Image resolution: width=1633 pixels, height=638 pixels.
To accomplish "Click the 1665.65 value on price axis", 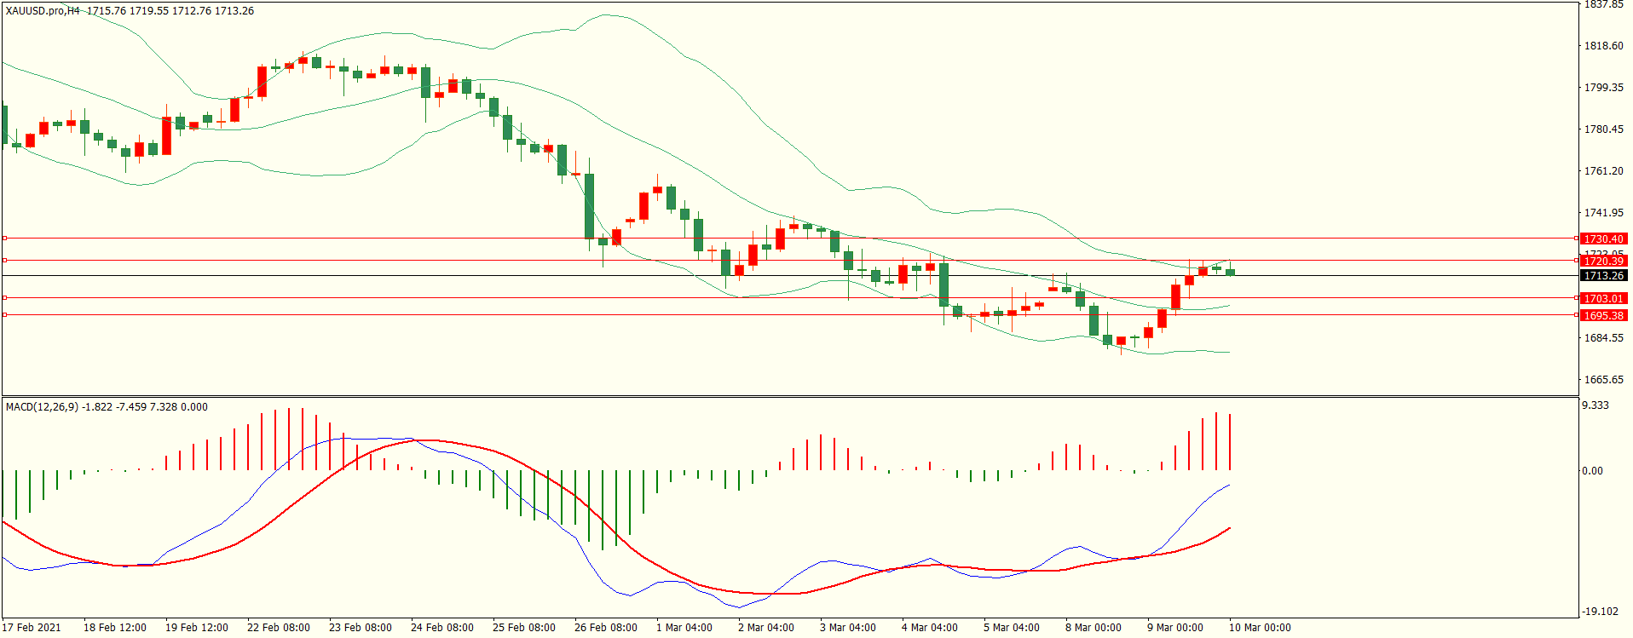I will coord(1602,380).
